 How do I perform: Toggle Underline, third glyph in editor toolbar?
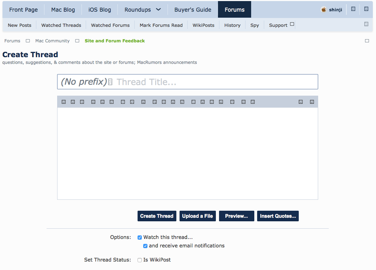(82, 102)
